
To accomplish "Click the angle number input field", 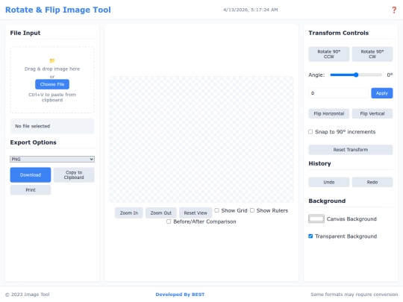I will tap(338, 93).
